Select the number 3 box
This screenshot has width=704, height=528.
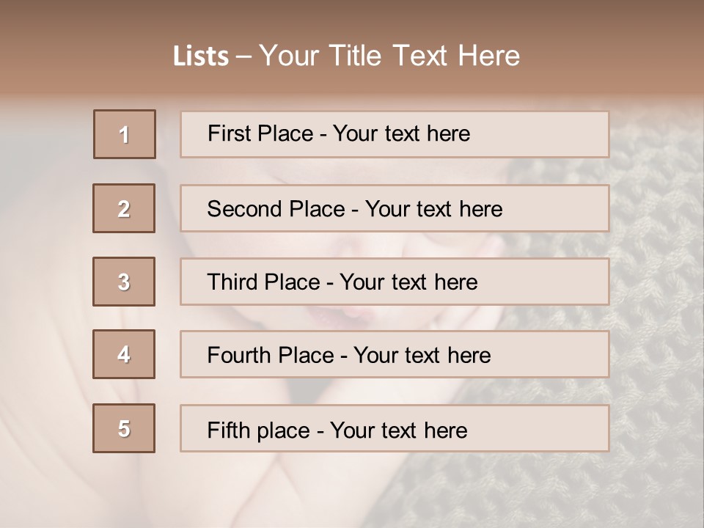point(124,282)
